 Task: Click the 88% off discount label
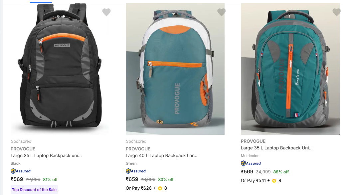[281, 172]
